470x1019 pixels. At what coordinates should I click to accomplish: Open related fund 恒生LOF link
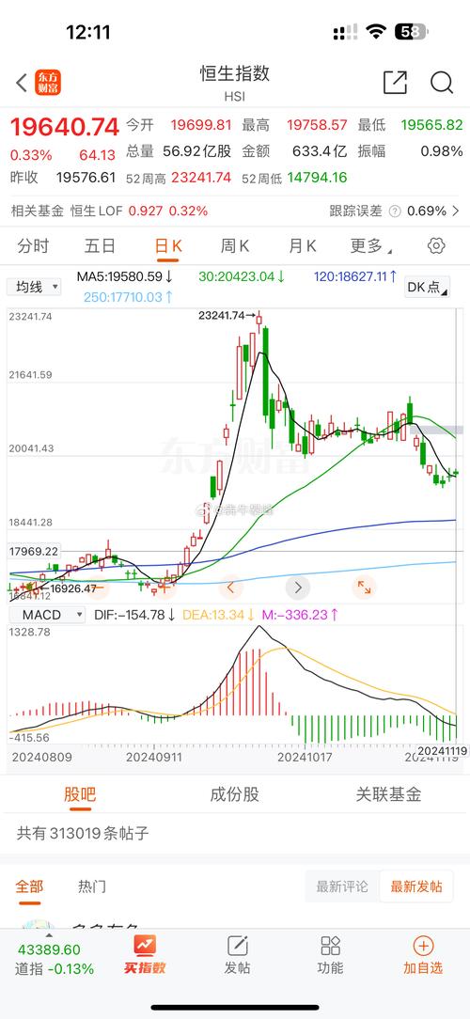click(138, 211)
